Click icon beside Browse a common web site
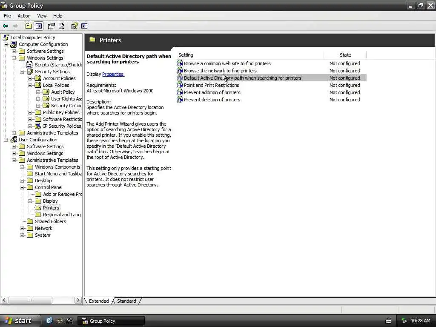The height and width of the screenshot is (327, 436). point(180,63)
